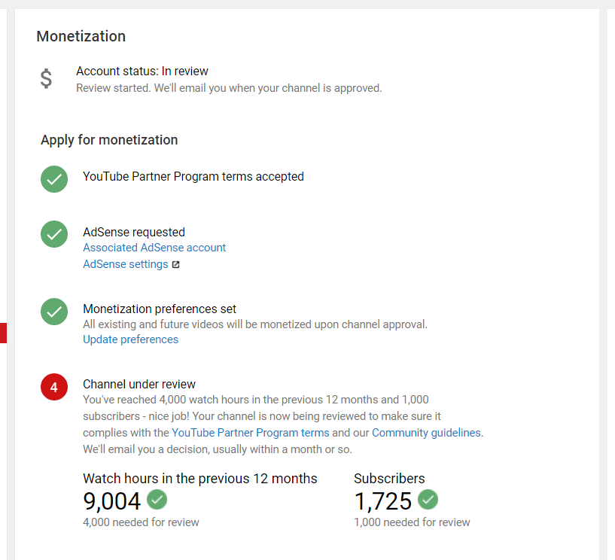Click green checkmark beside Monetization preferences set
The height and width of the screenshot is (560, 615).
(54, 312)
